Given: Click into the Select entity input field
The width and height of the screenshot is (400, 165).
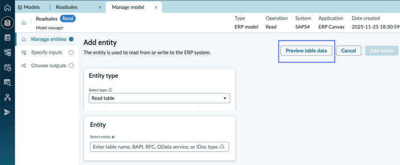Looking at the screenshot, I should (159, 147).
